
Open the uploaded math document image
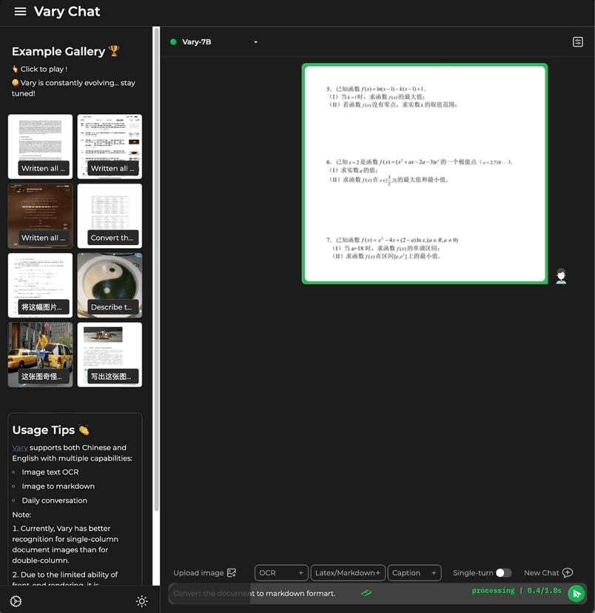click(x=425, y=173)
